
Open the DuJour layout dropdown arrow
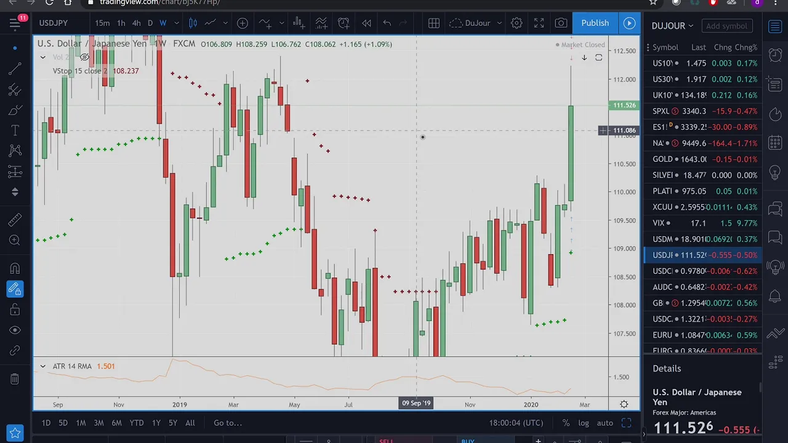pyautogui.click(x=499, y=23)
